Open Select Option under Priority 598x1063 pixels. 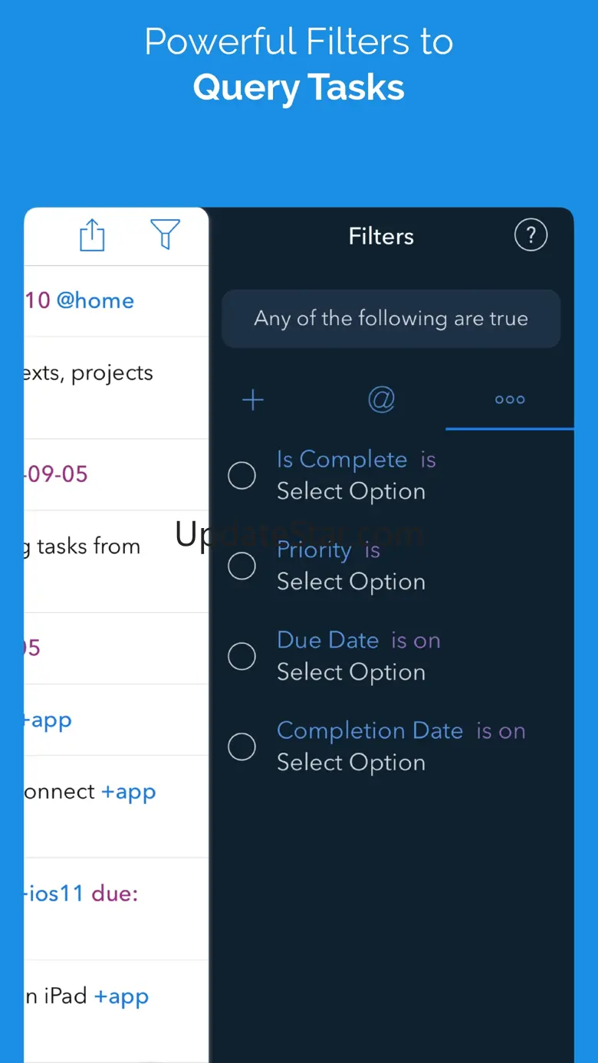[x=351, y=582]
